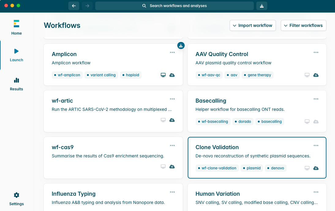Viewport: 335px width, 211px height.
Task: Open the Settings gear in the sidebar
Action: pos(16,195)
